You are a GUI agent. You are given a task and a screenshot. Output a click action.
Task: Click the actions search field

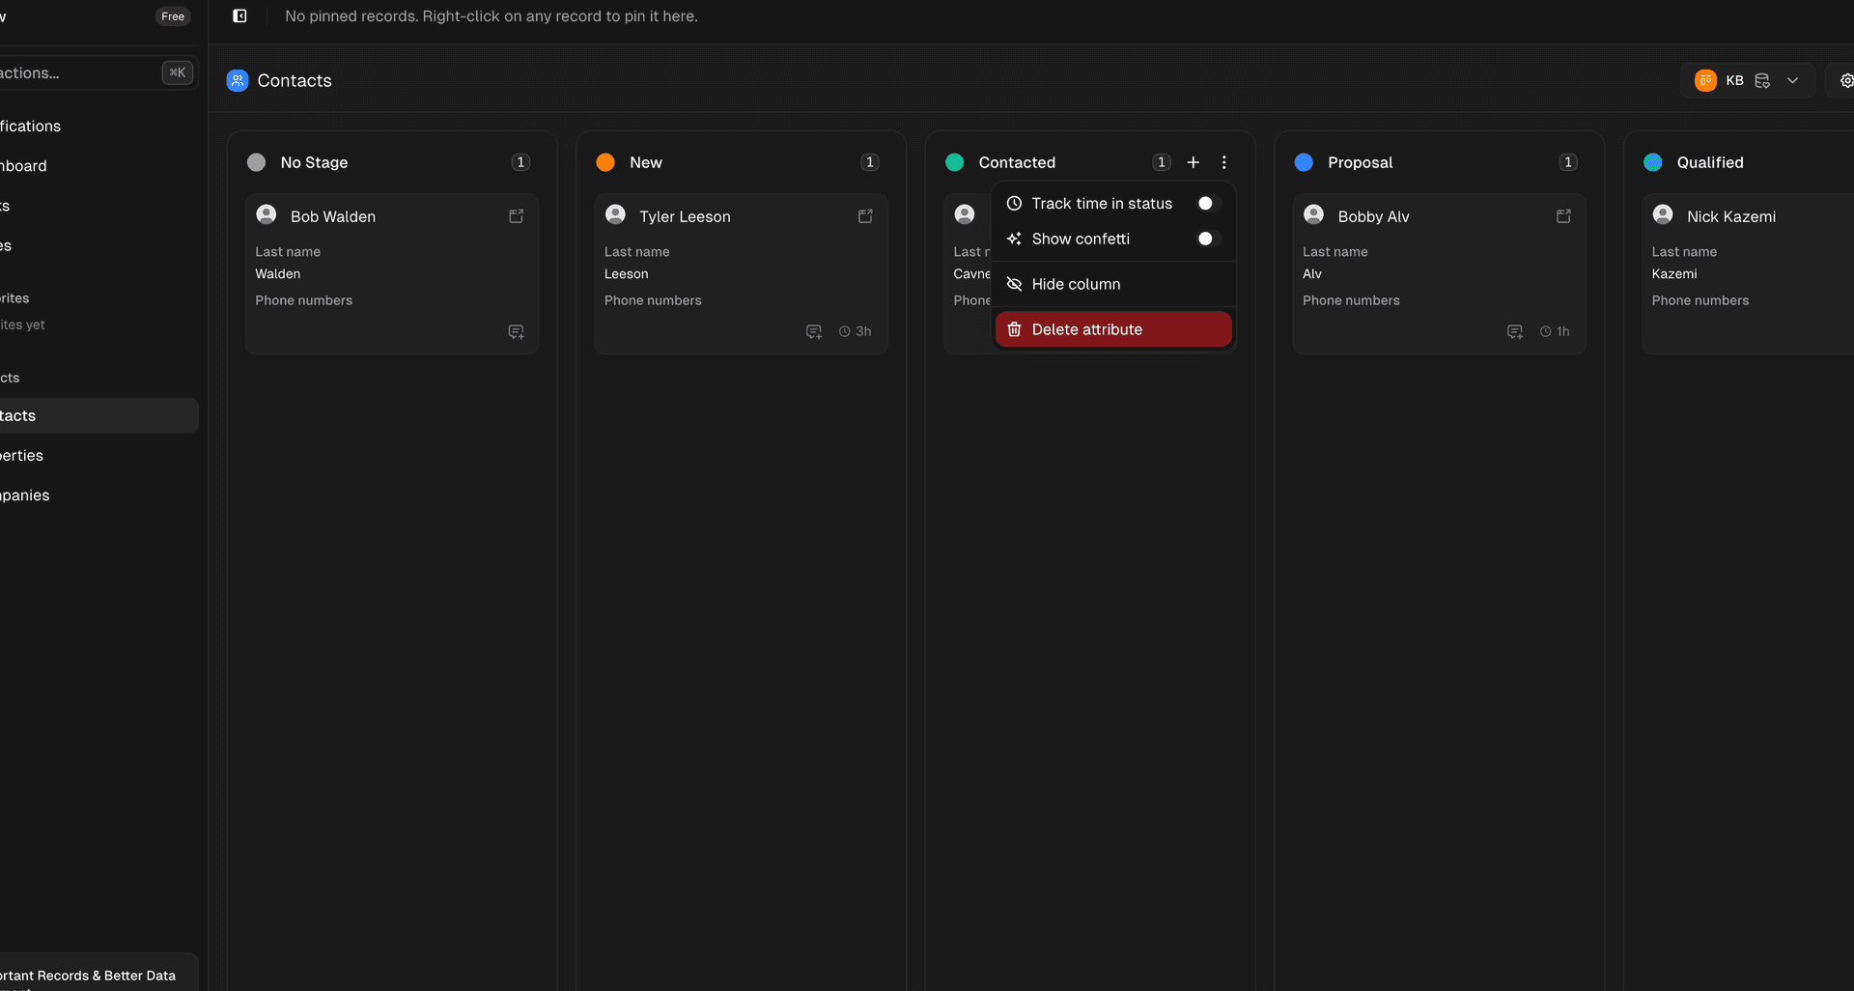coord(77,72)
